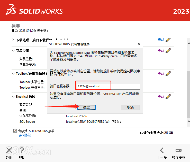Click 更改 link for Electrical 选项
Viewport: 190px width, 162px height.
(x=161, y=97)
